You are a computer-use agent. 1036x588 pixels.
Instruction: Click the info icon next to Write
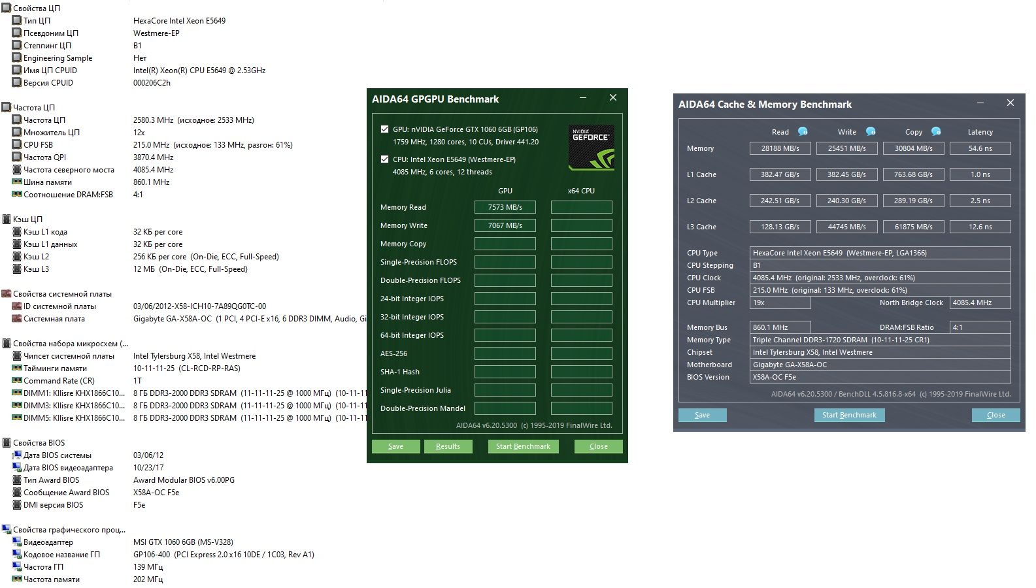(871, 131)
